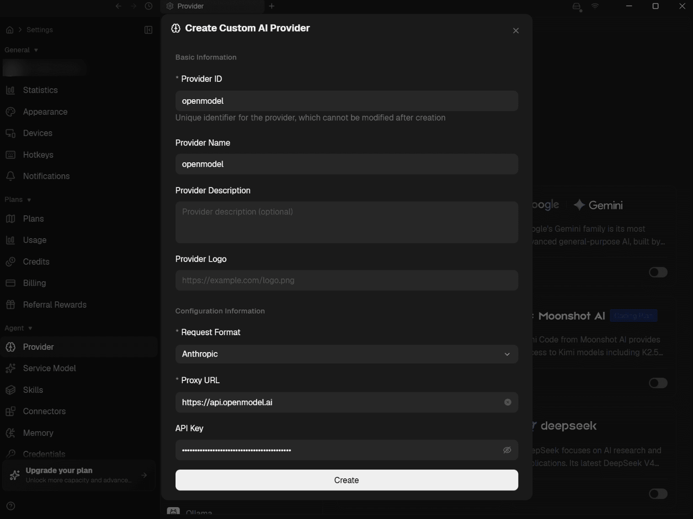Show API Key with eye toggle

click(x=507, y=450)
